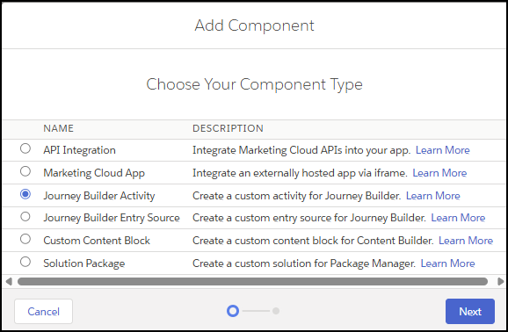Click the 'Marketing Cloud App' name text
Viewport: 508px width, 332px height.
(94, 173)
